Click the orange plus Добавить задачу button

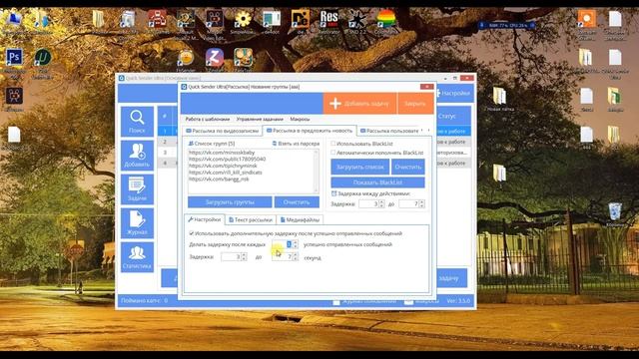[359, 104]
